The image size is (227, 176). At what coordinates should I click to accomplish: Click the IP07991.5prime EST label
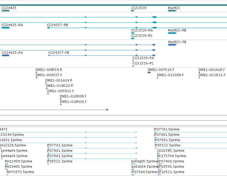[167, 135]
